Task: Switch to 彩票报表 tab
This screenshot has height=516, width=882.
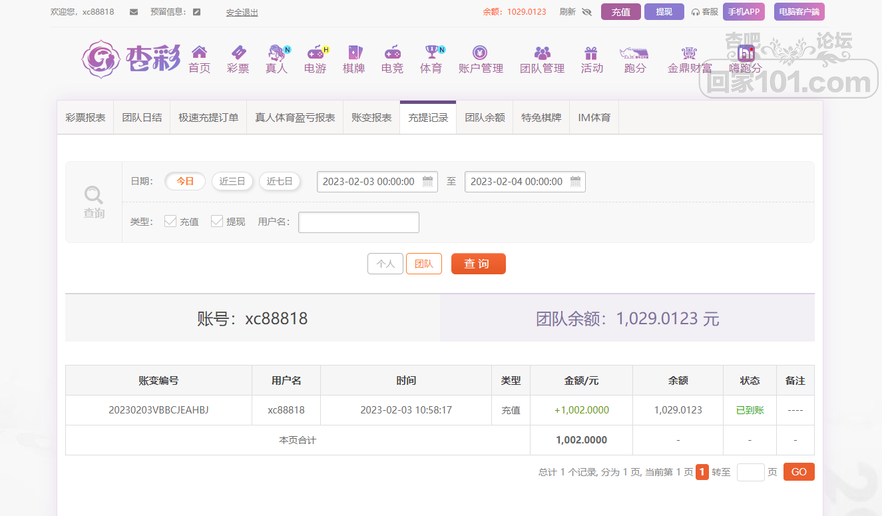Action: 85,118
